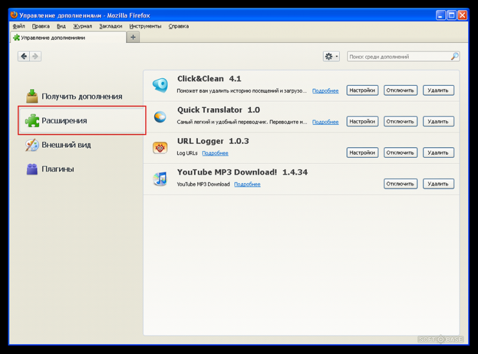The width and height of the screenshot is (478, 354).
Task: Click the URL Logger 1.0.3 title
Action: click(x=213, y=141)
